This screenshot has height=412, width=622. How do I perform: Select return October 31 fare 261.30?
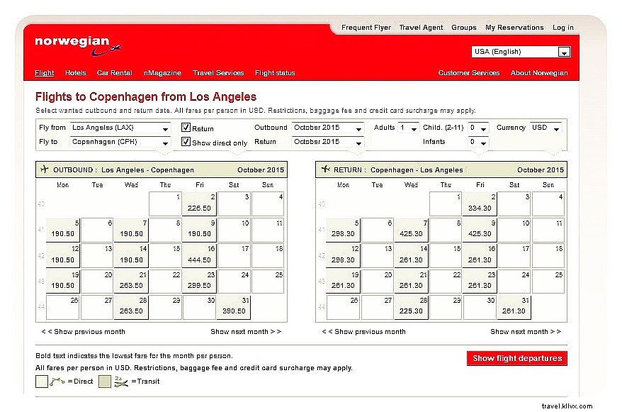click(514, 307)
